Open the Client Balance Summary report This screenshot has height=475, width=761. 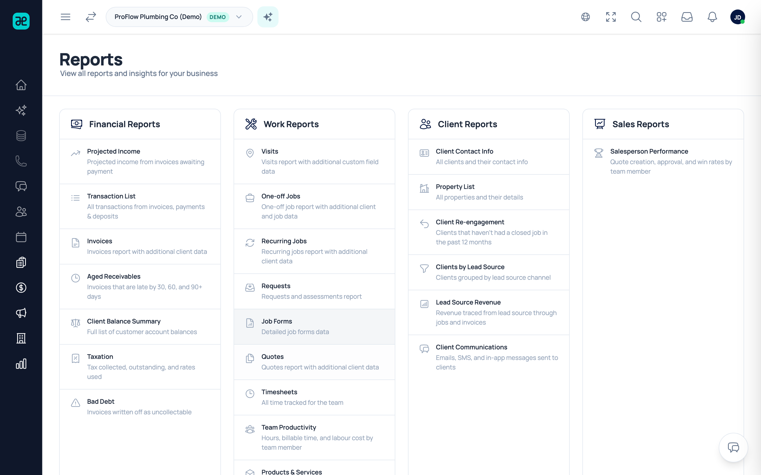[140, 327]
